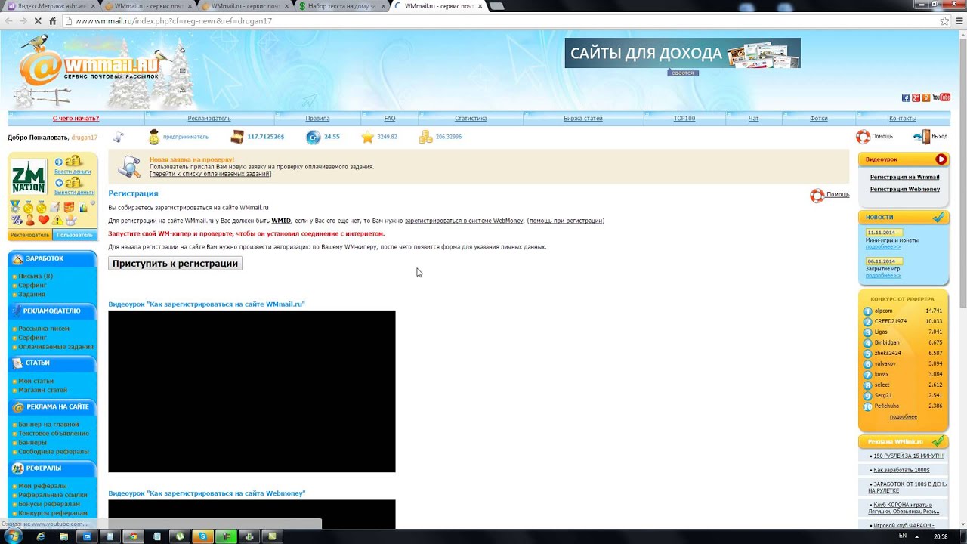Click the paper scroll icon beside username

pyautogui.click(x=119, y=137)
